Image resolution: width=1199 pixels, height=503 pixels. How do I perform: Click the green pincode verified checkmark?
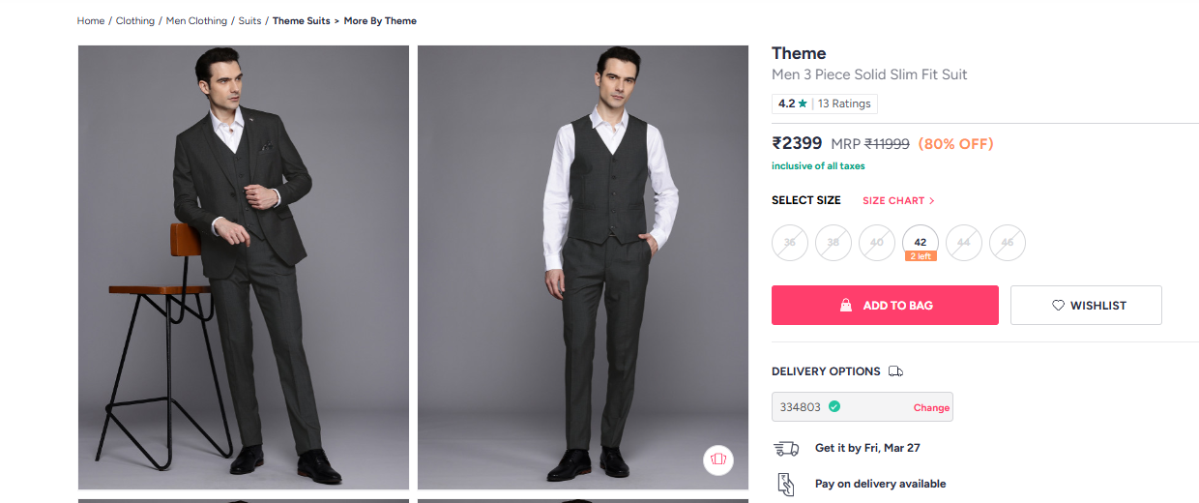point(834,407)
